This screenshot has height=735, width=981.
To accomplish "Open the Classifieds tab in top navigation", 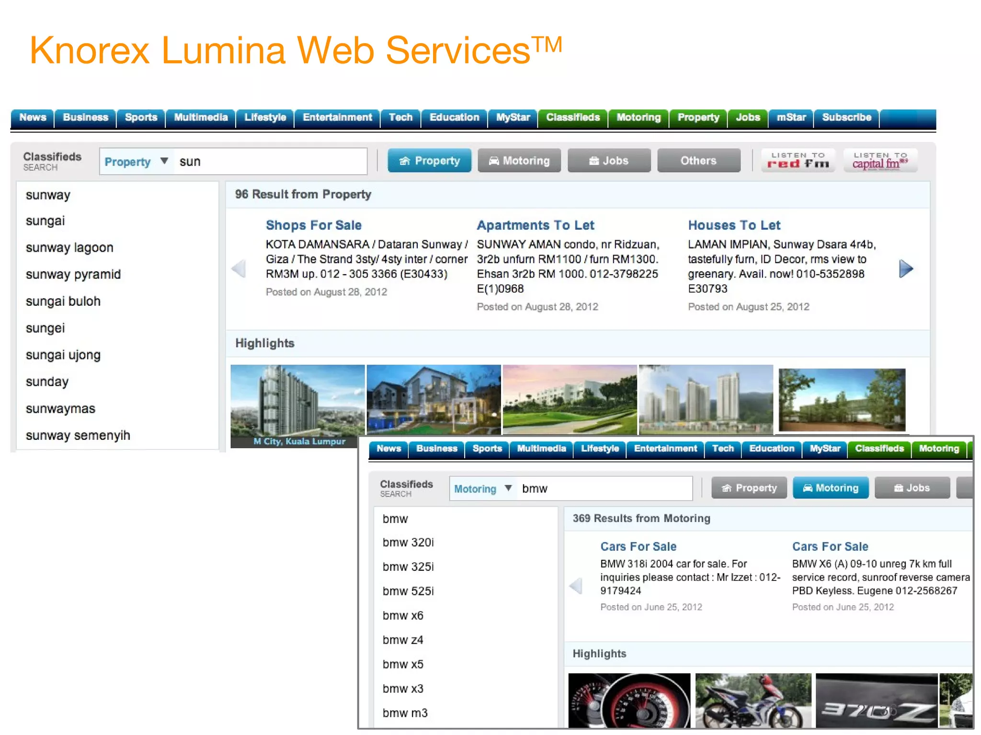I will point(573,118).
